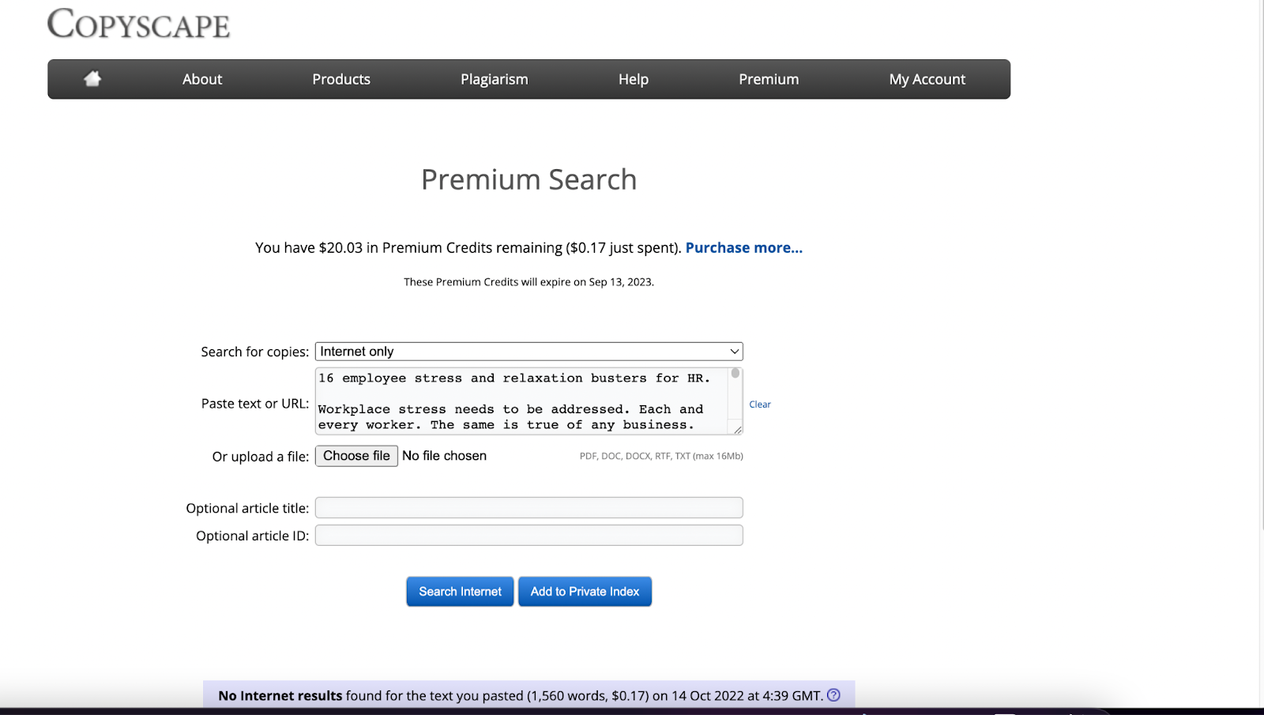Open the My Account menu
Image resolution: width=1264 pixels, height=715 pixels.
pos(927,79)
